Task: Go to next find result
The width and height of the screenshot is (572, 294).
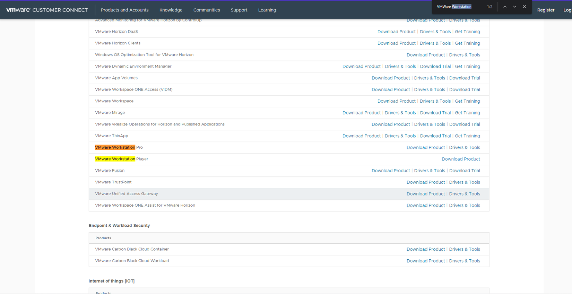Action: 514,7
